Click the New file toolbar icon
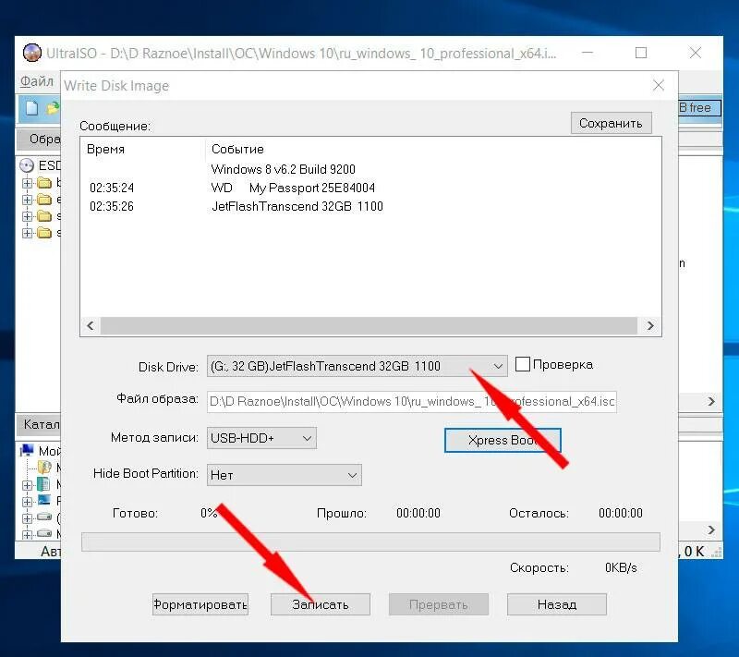 point(31,108)
